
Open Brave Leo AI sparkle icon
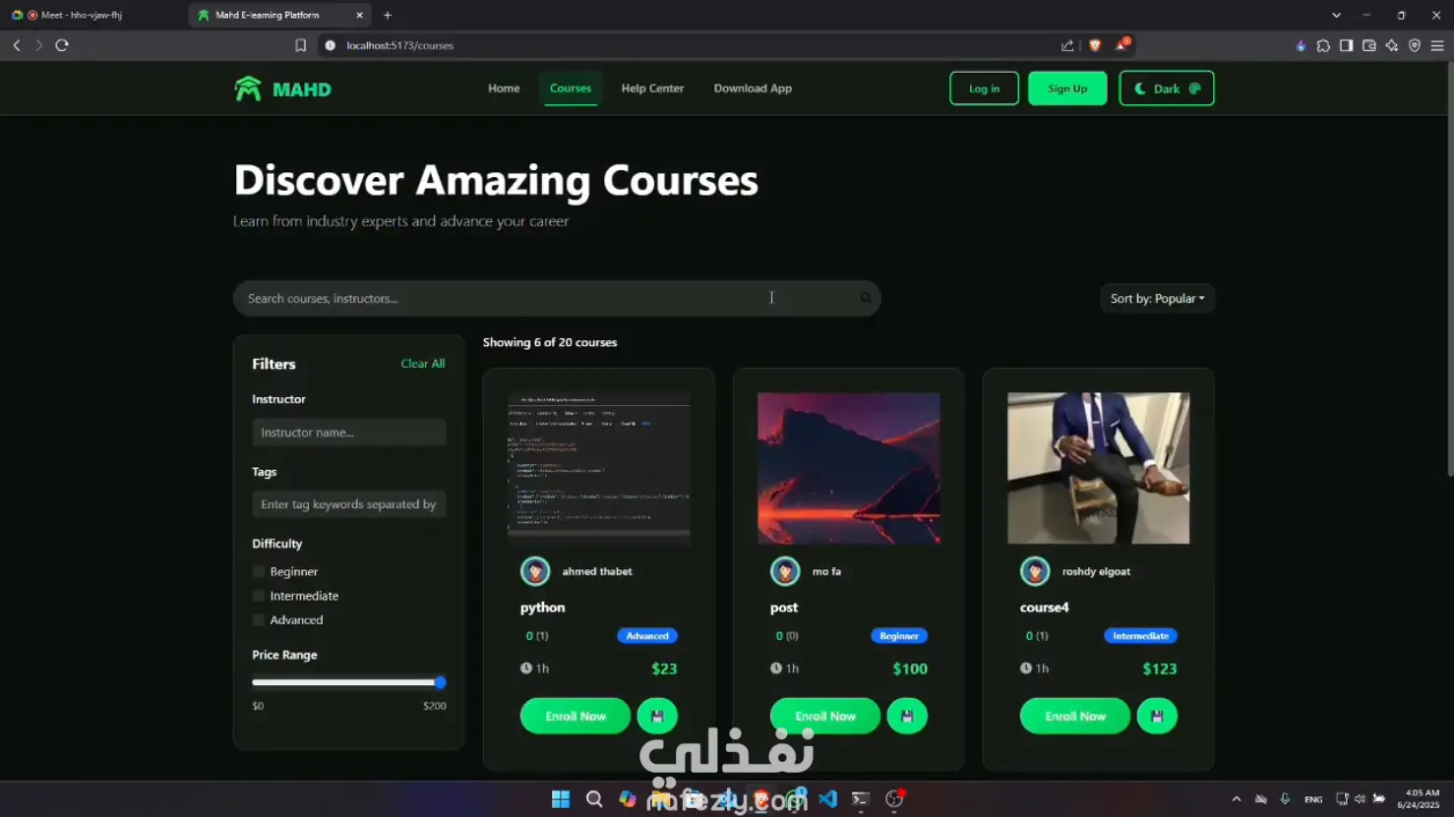click(1391, 45)
